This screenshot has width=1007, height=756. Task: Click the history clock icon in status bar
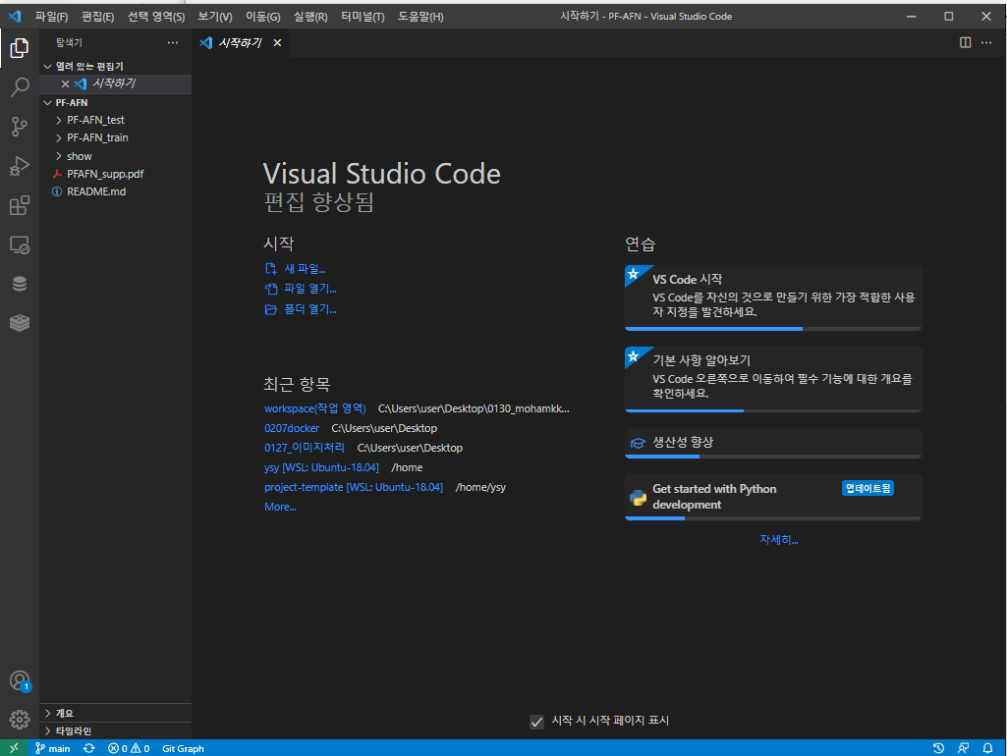click(x=938, y=748)
